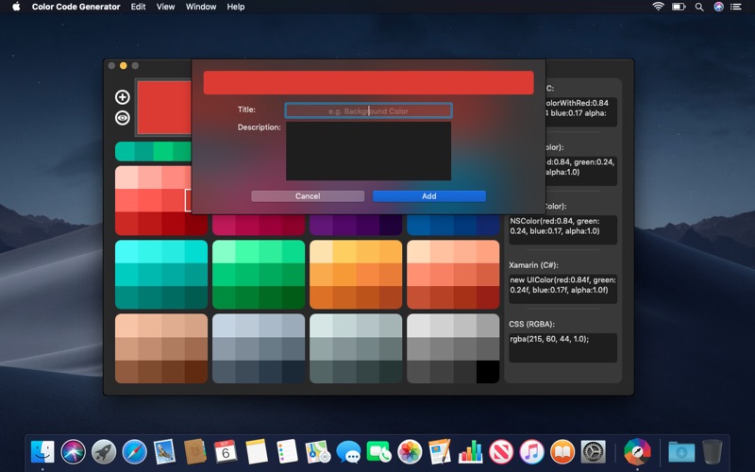Open Maps from the dock
The height and width of the screenshot is (472, 755).
coord(318,452)
